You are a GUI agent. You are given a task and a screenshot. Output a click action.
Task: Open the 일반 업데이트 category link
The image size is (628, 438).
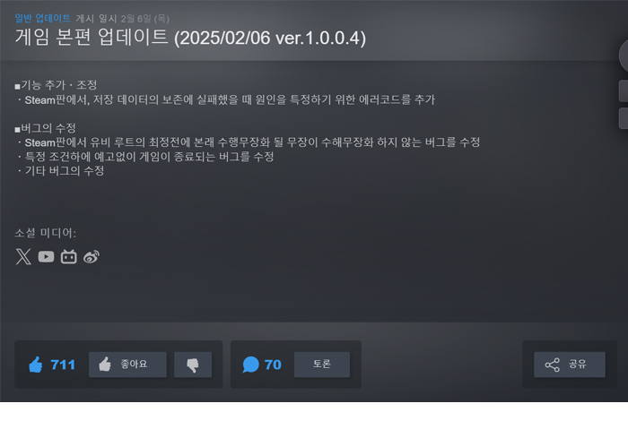pos(42,19)
